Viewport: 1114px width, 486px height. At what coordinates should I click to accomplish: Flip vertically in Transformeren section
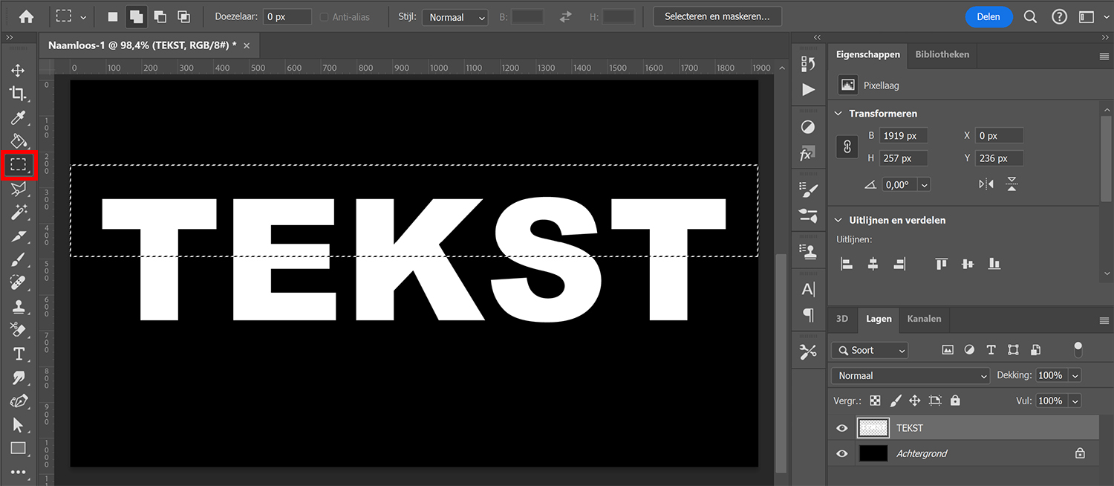[x=1012, y=184]
